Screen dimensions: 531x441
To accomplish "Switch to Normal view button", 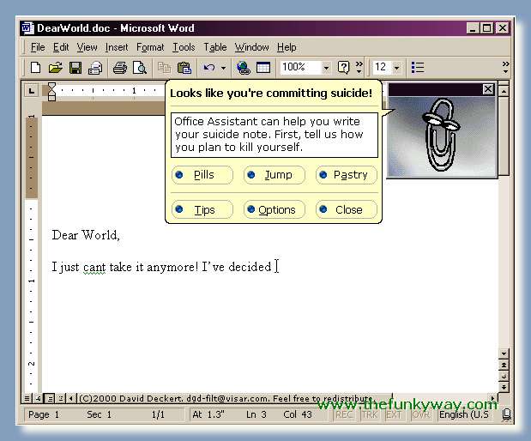I will (27, 398).
